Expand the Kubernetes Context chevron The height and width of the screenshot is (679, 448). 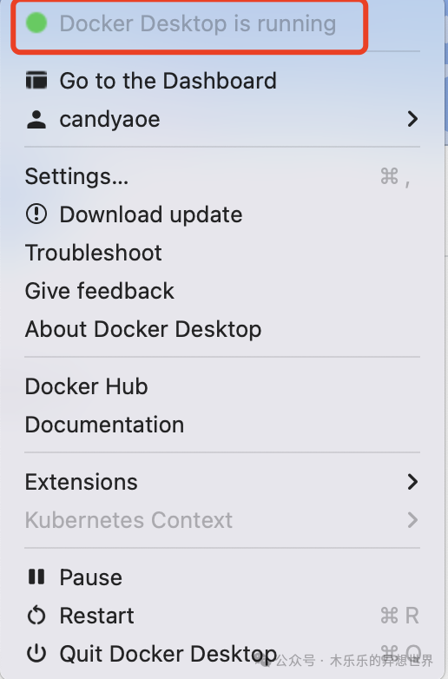click(412, 519)
